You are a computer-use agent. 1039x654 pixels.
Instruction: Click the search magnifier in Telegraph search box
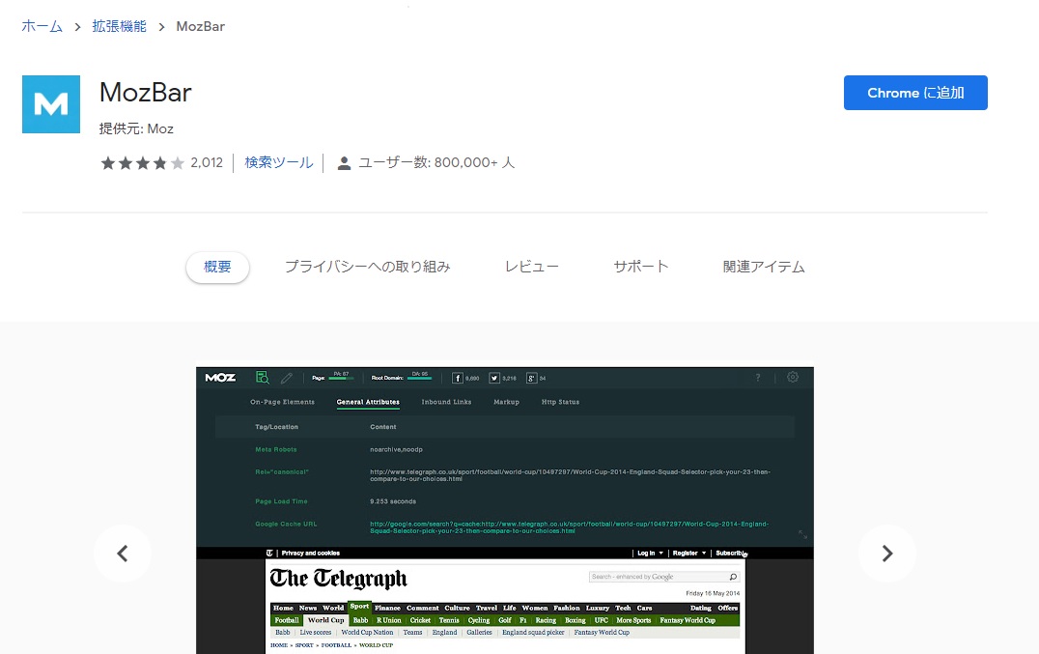(x=733, y=577)
